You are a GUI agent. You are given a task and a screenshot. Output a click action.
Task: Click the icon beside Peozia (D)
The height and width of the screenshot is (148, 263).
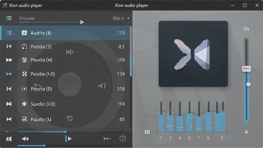pyautogui.click(x=24, y=89)
